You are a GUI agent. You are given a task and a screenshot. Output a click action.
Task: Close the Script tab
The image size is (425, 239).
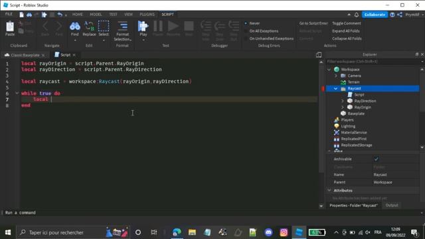tap(74, 55)
